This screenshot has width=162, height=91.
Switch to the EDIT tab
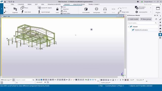(36, 5)
